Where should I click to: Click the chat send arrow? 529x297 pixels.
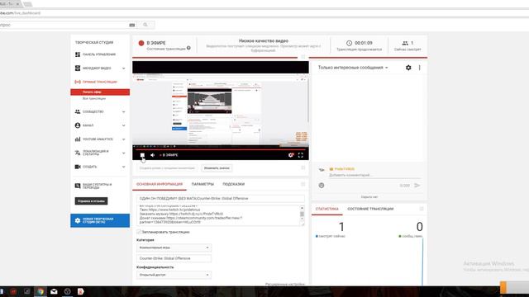coord(417,185)
